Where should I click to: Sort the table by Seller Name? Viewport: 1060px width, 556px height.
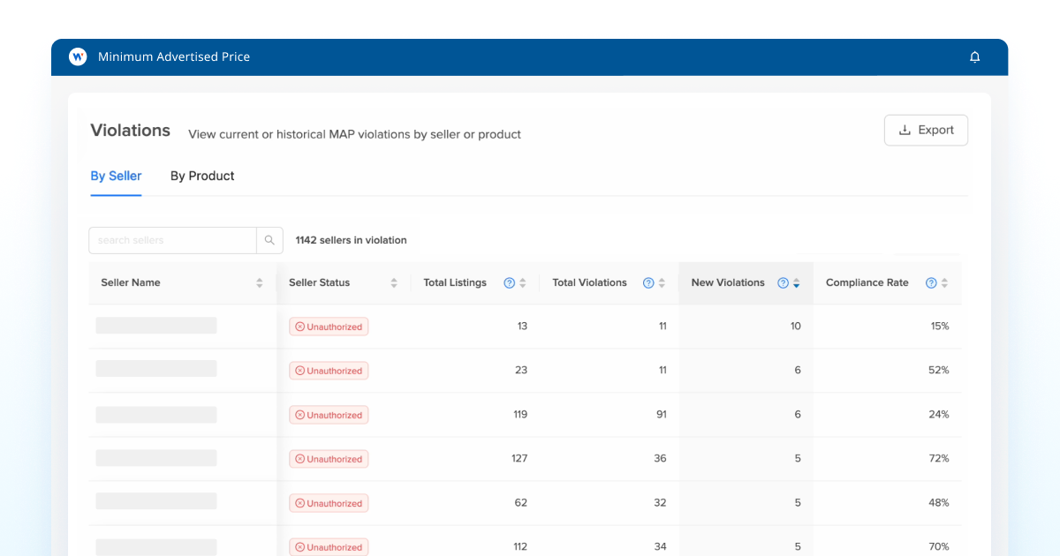coord(259,282)
